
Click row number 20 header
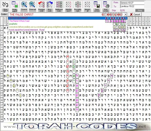(2, 119)
